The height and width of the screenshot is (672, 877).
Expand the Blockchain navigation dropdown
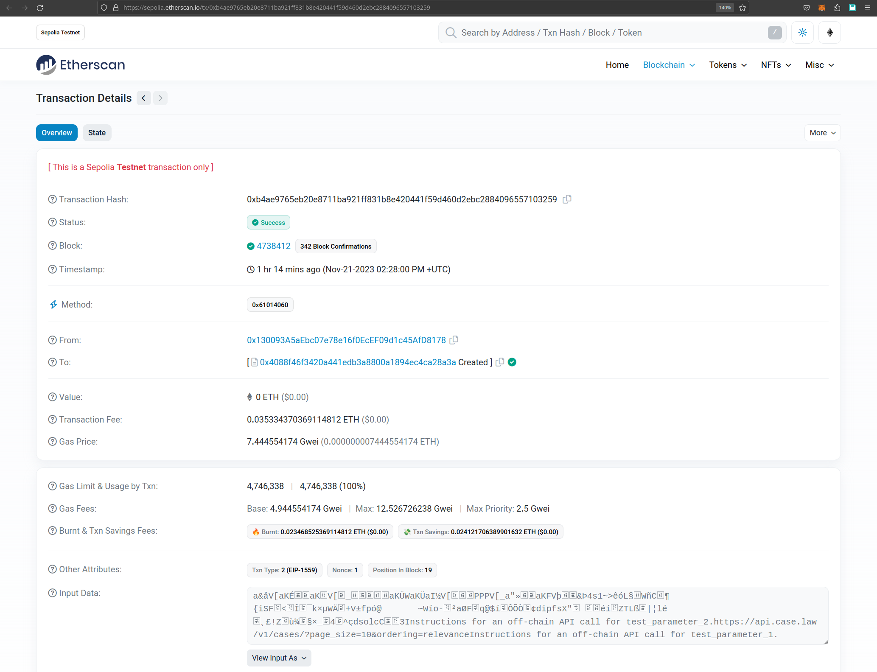coord(669,65)
